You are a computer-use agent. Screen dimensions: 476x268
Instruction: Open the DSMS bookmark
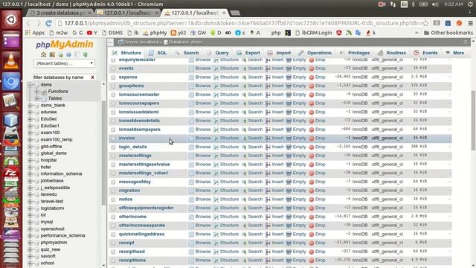[112, 33]
